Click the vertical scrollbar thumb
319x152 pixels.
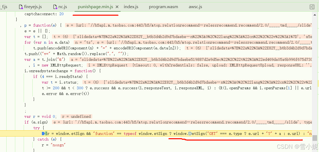pyautogui.click(x=315, y=138)
